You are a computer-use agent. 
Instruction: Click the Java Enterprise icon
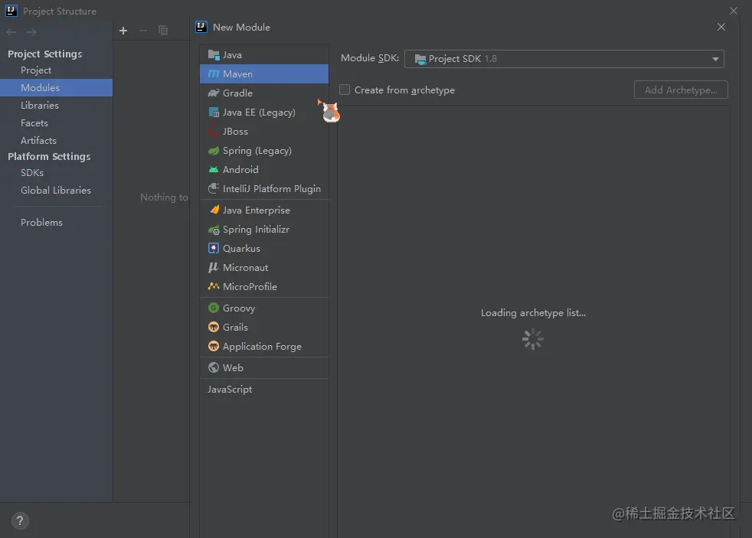(214, 210)
